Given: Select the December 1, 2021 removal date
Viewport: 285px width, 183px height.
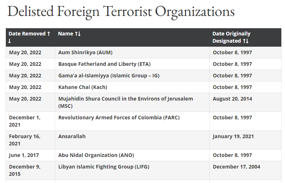Looking at the screenshot, I should point(25,121).
